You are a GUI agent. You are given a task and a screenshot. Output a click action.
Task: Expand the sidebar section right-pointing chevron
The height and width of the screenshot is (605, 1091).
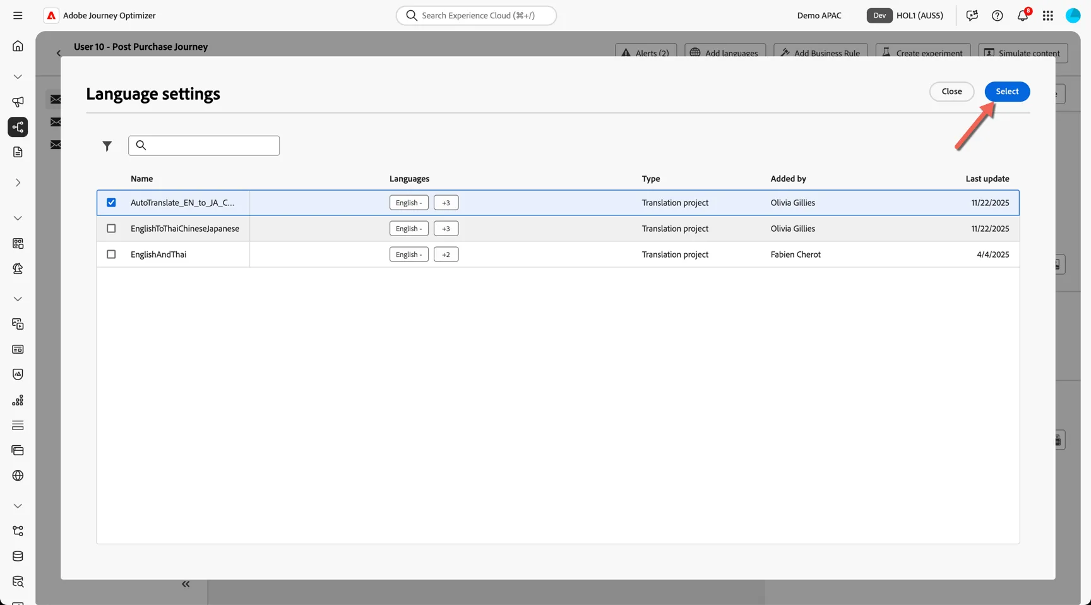point(18,183)
